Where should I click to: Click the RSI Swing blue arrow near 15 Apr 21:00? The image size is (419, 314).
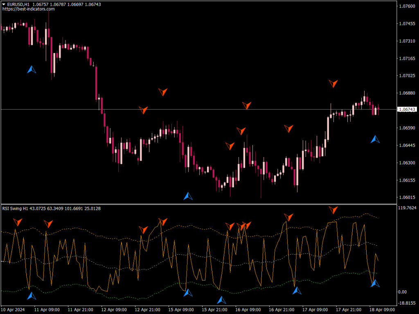click(221, 300)
